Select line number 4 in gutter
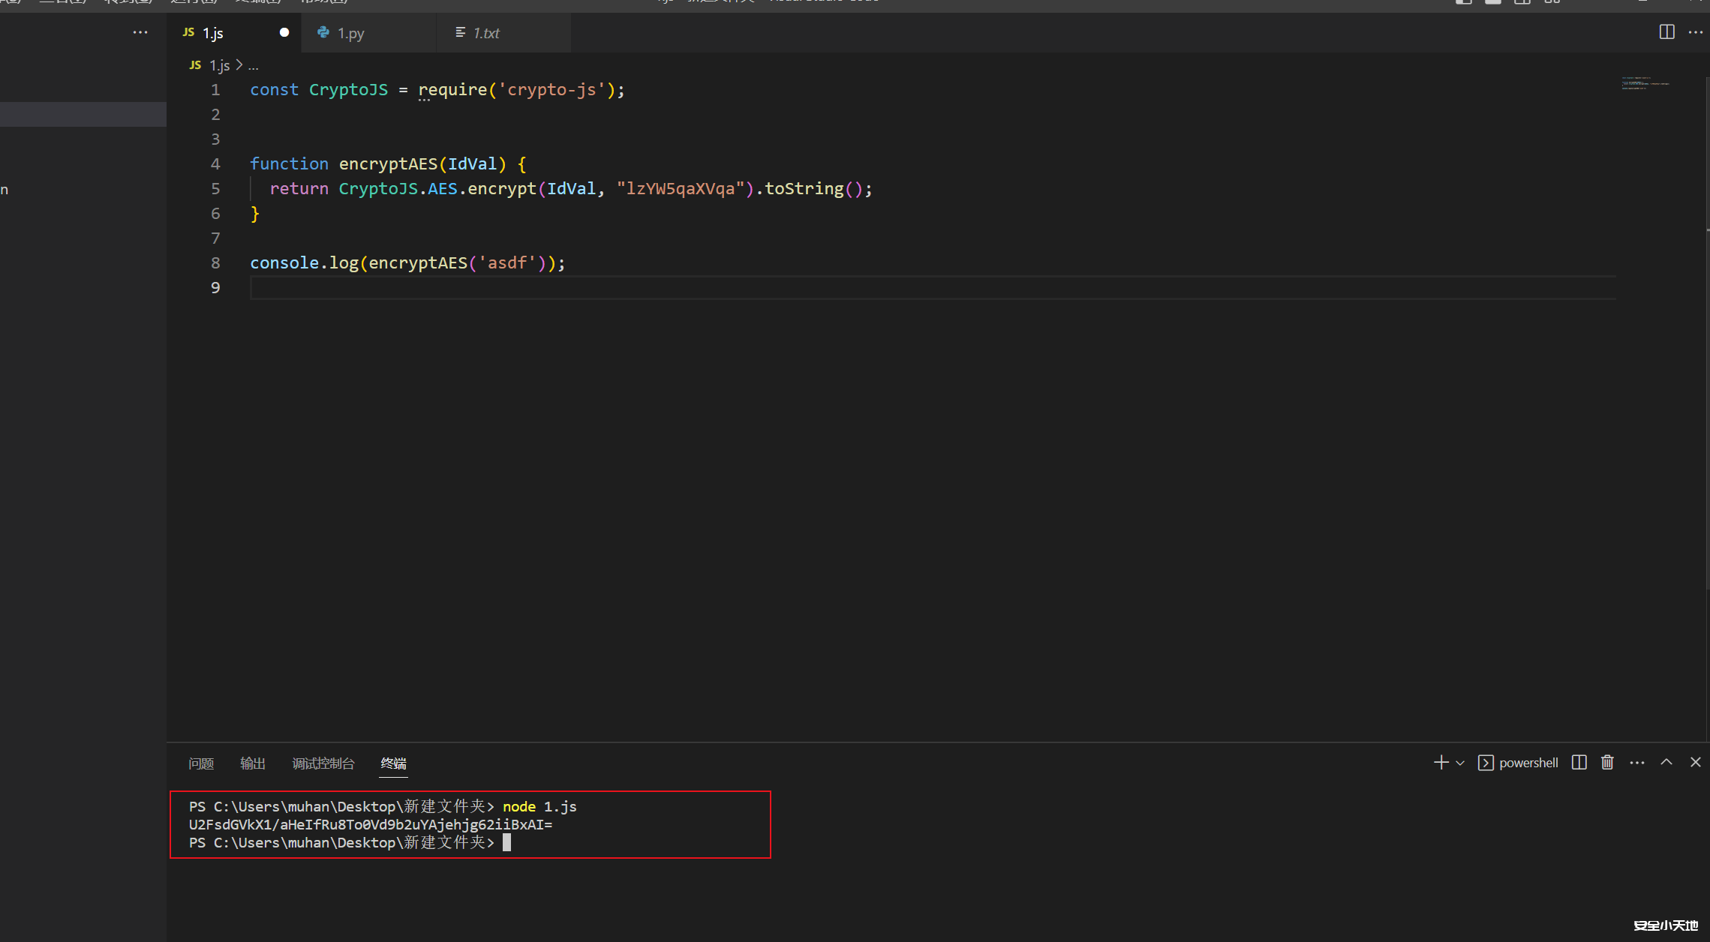1710x942 pixels. pyautogui.click(x=215, y=164)
